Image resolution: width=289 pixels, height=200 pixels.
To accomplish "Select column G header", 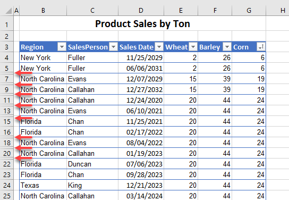I will [249, 11].
